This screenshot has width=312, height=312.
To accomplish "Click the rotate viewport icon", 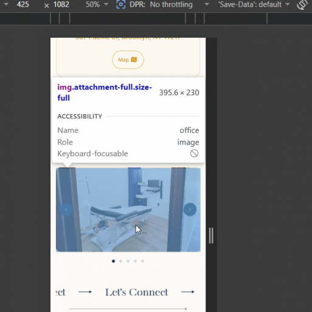I will 302,4.
